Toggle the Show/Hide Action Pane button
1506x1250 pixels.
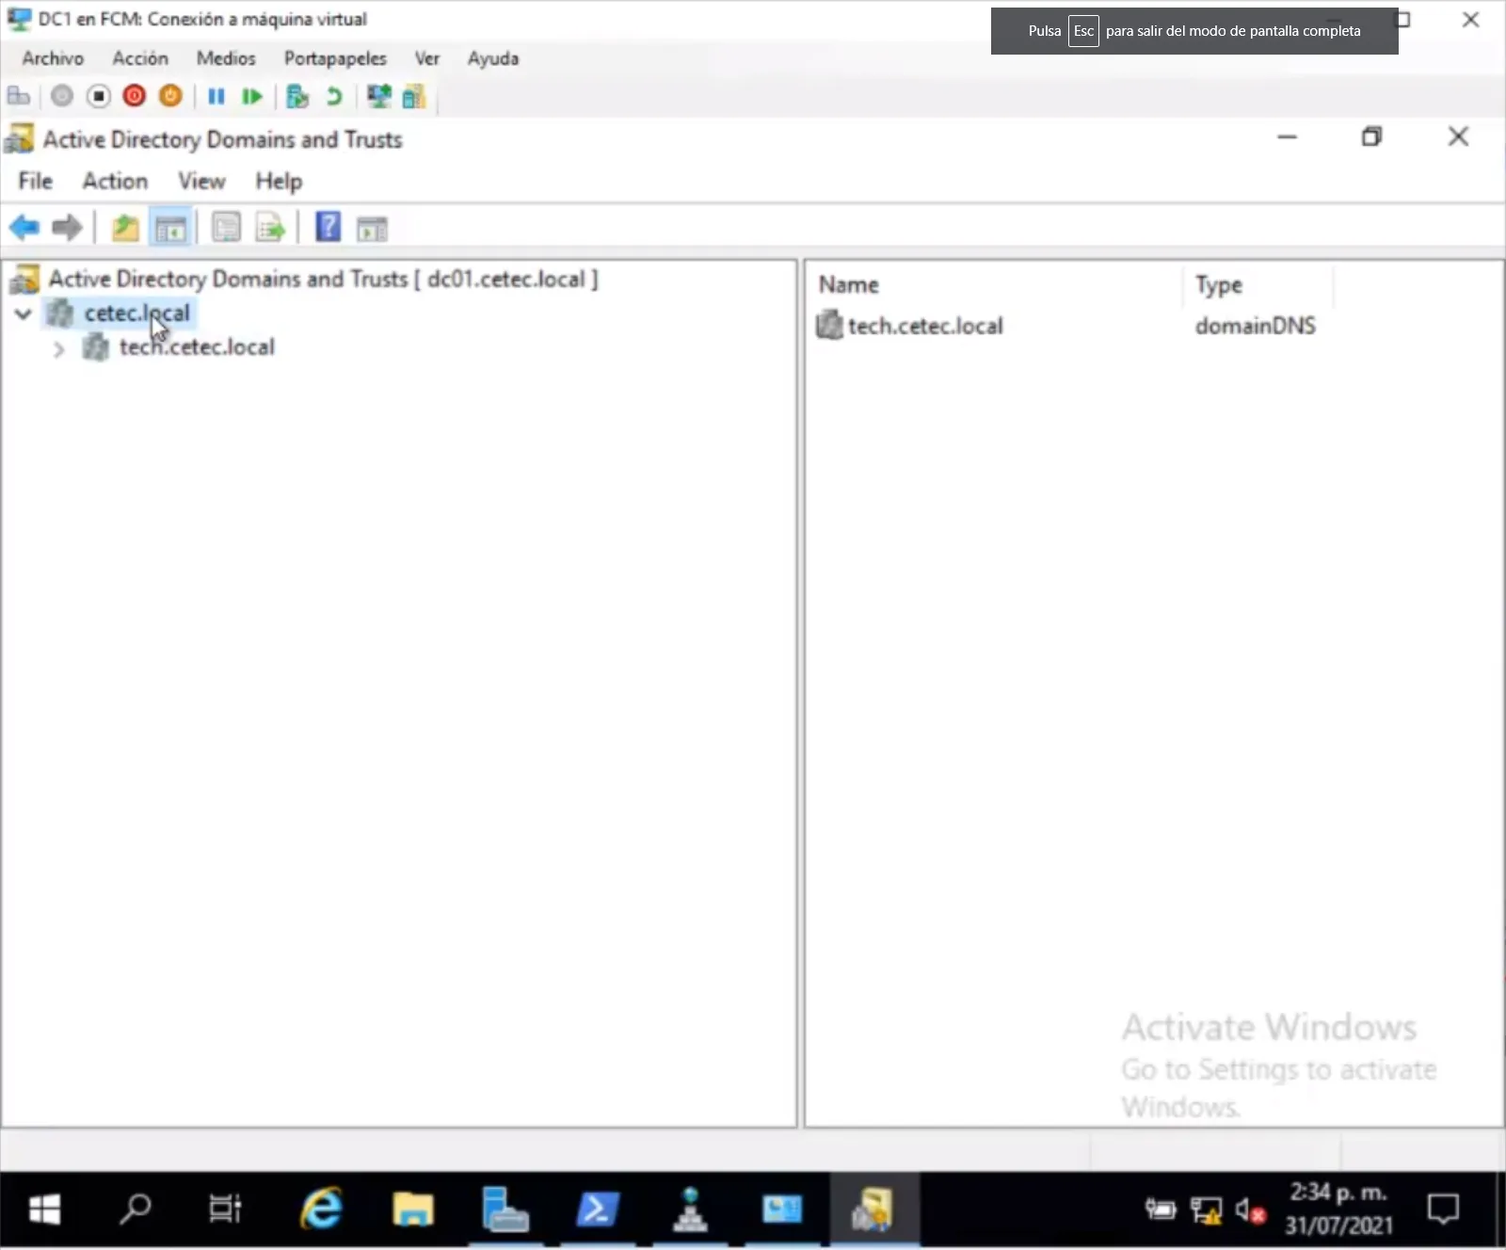point(372,228)
